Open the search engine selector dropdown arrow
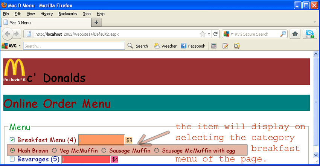The height and width of the screenshot is (166, 320). (x=232, y=34)
